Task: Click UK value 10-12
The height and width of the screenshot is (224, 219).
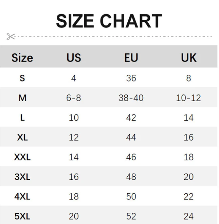Action: point(188,98)
